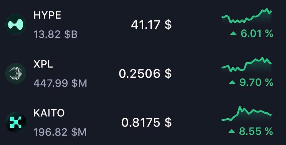This screenshot has width=286, height=145.
Task: Open the XPL sparkline price chart
Action: (x=247, y=65)
